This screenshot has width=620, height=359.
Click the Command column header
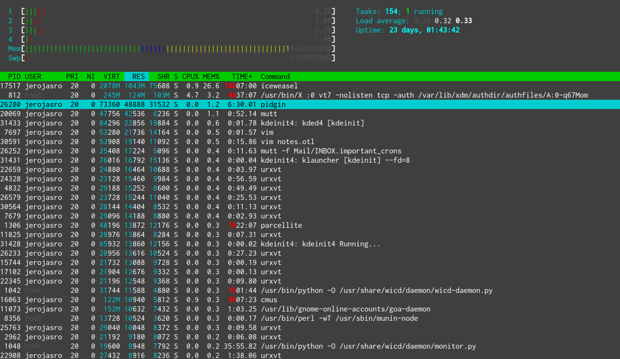click(275, 76)
